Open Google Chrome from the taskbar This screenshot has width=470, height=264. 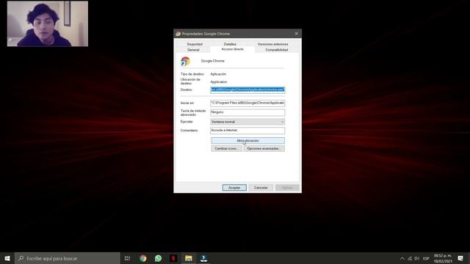click(143, 258)
